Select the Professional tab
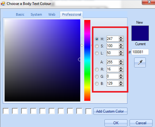 [71, 14]
